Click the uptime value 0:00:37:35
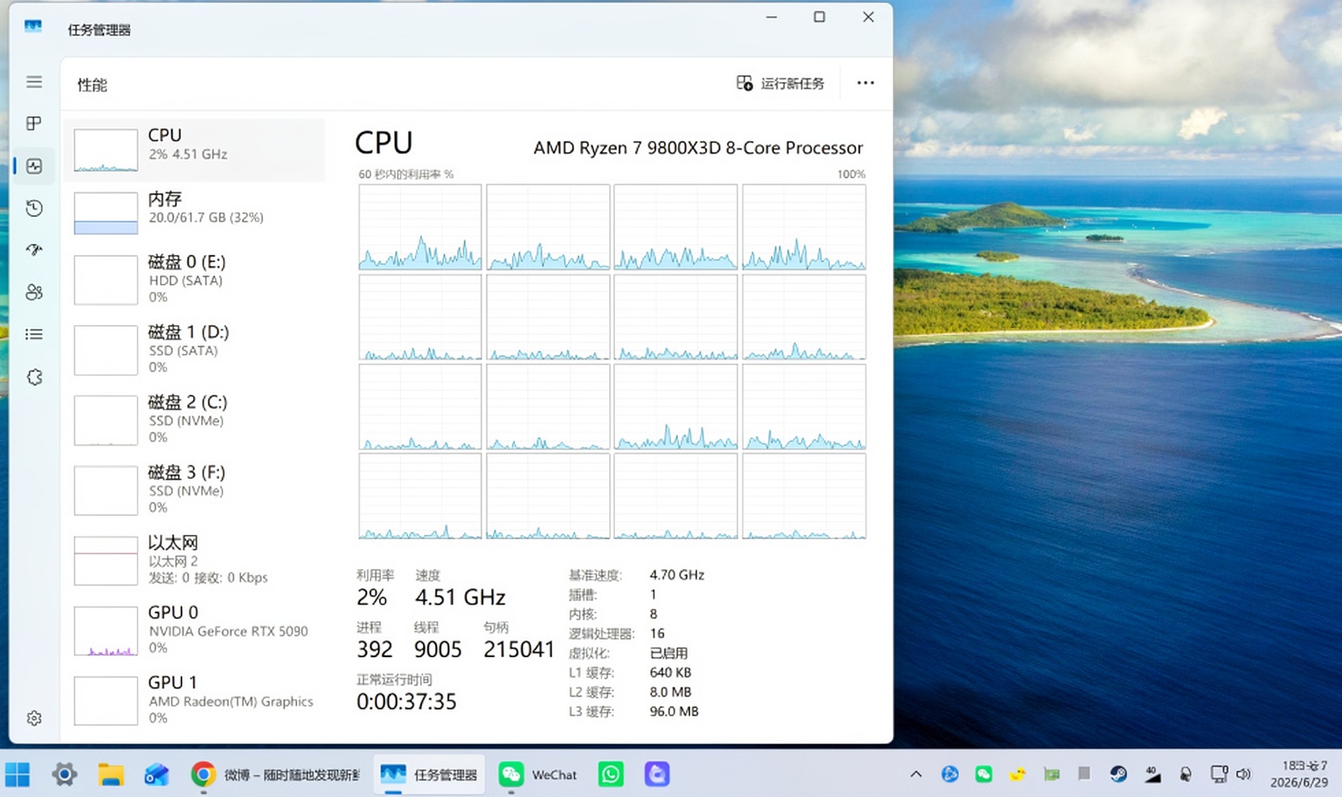Viewport: 1342px width, 797px height. coord(406,702)
